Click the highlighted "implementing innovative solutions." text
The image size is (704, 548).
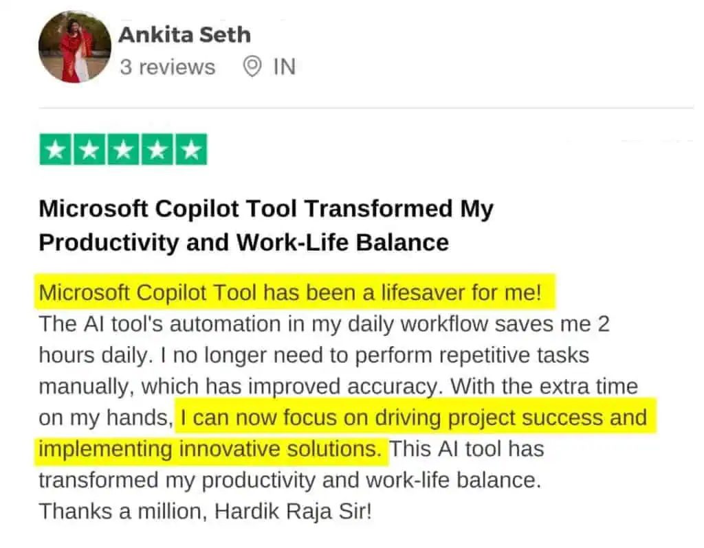click(210, 449)
